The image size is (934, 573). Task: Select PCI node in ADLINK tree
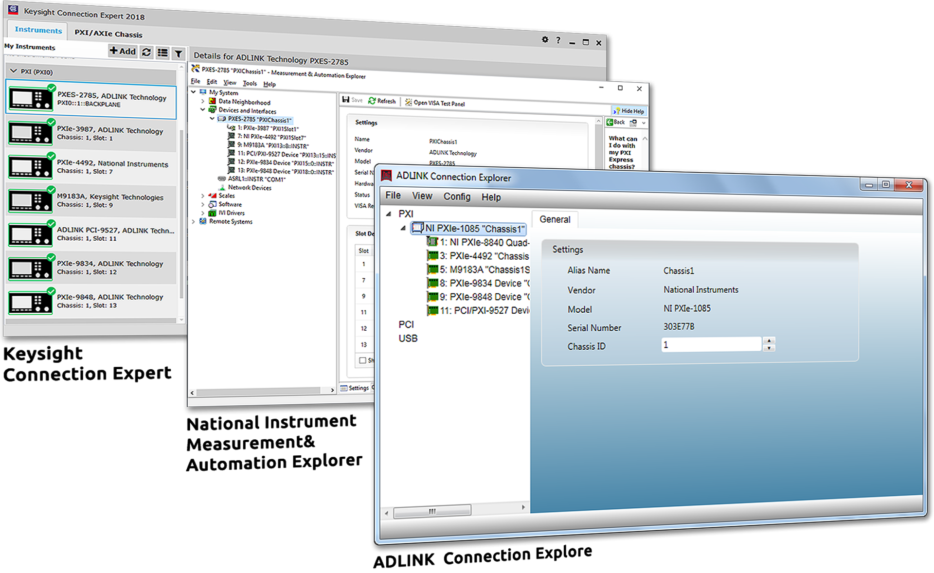[x=406, y=324]
